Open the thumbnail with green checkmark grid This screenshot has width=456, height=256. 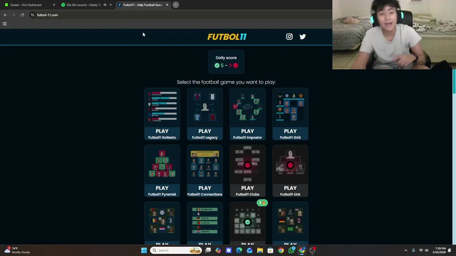pos(248,221)
